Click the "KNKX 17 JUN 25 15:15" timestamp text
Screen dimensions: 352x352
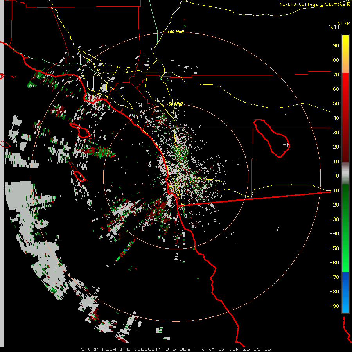[x=236, y=349]
